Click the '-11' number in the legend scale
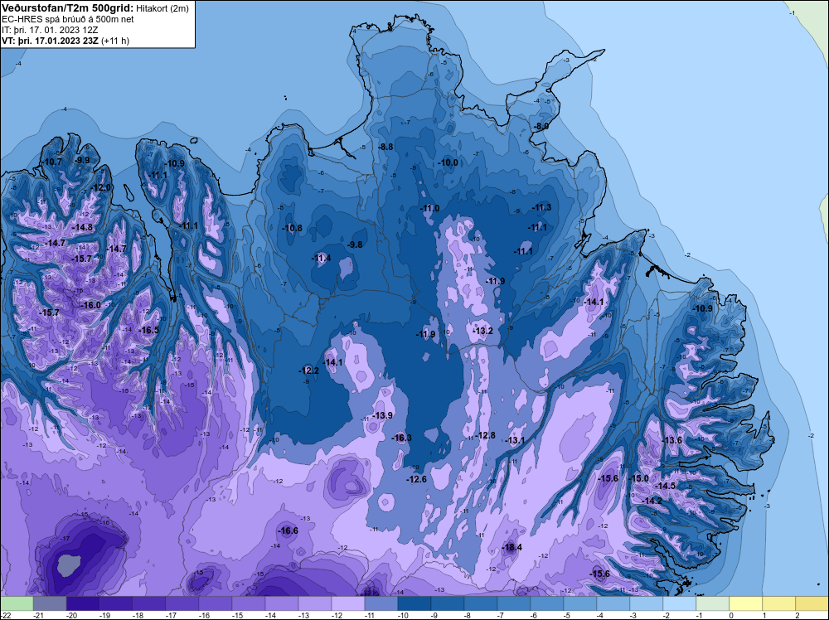 [x=369, y=615]
